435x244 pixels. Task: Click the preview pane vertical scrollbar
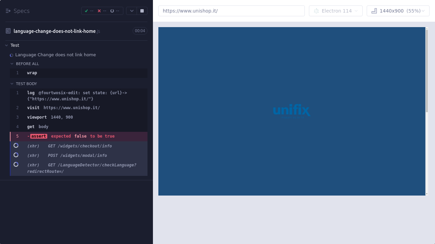pos(427,71)
